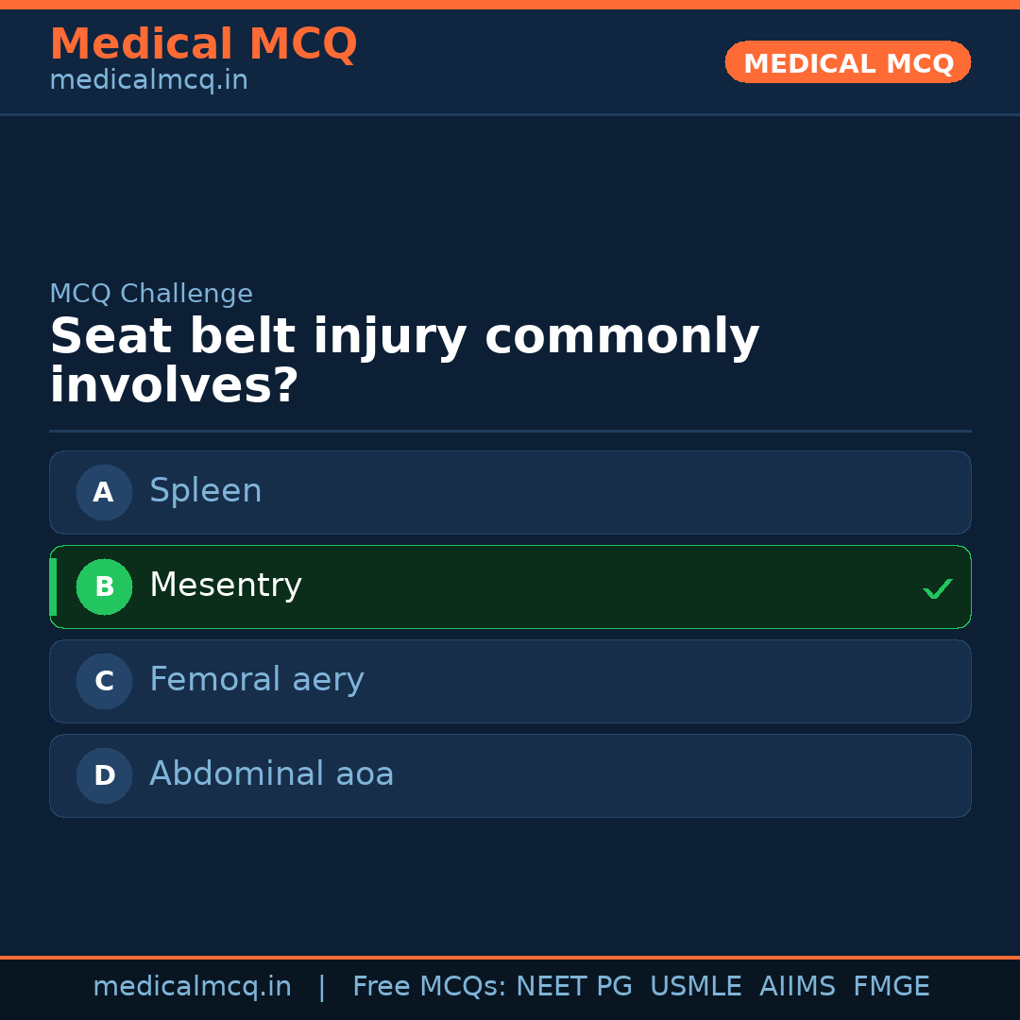Screen dimensions: 1020x1020
Task: Click the Free MCQs footer text
Action: pyautogui.click(x=429, y=987)
